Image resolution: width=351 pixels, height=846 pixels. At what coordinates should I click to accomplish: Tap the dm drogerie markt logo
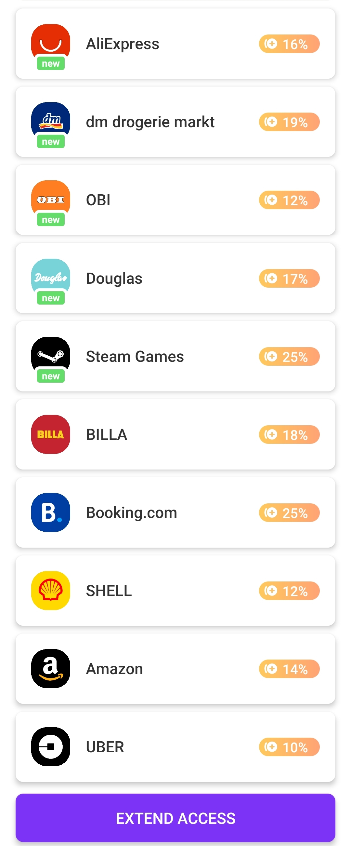pyautogui.click(x=50, y=121)
